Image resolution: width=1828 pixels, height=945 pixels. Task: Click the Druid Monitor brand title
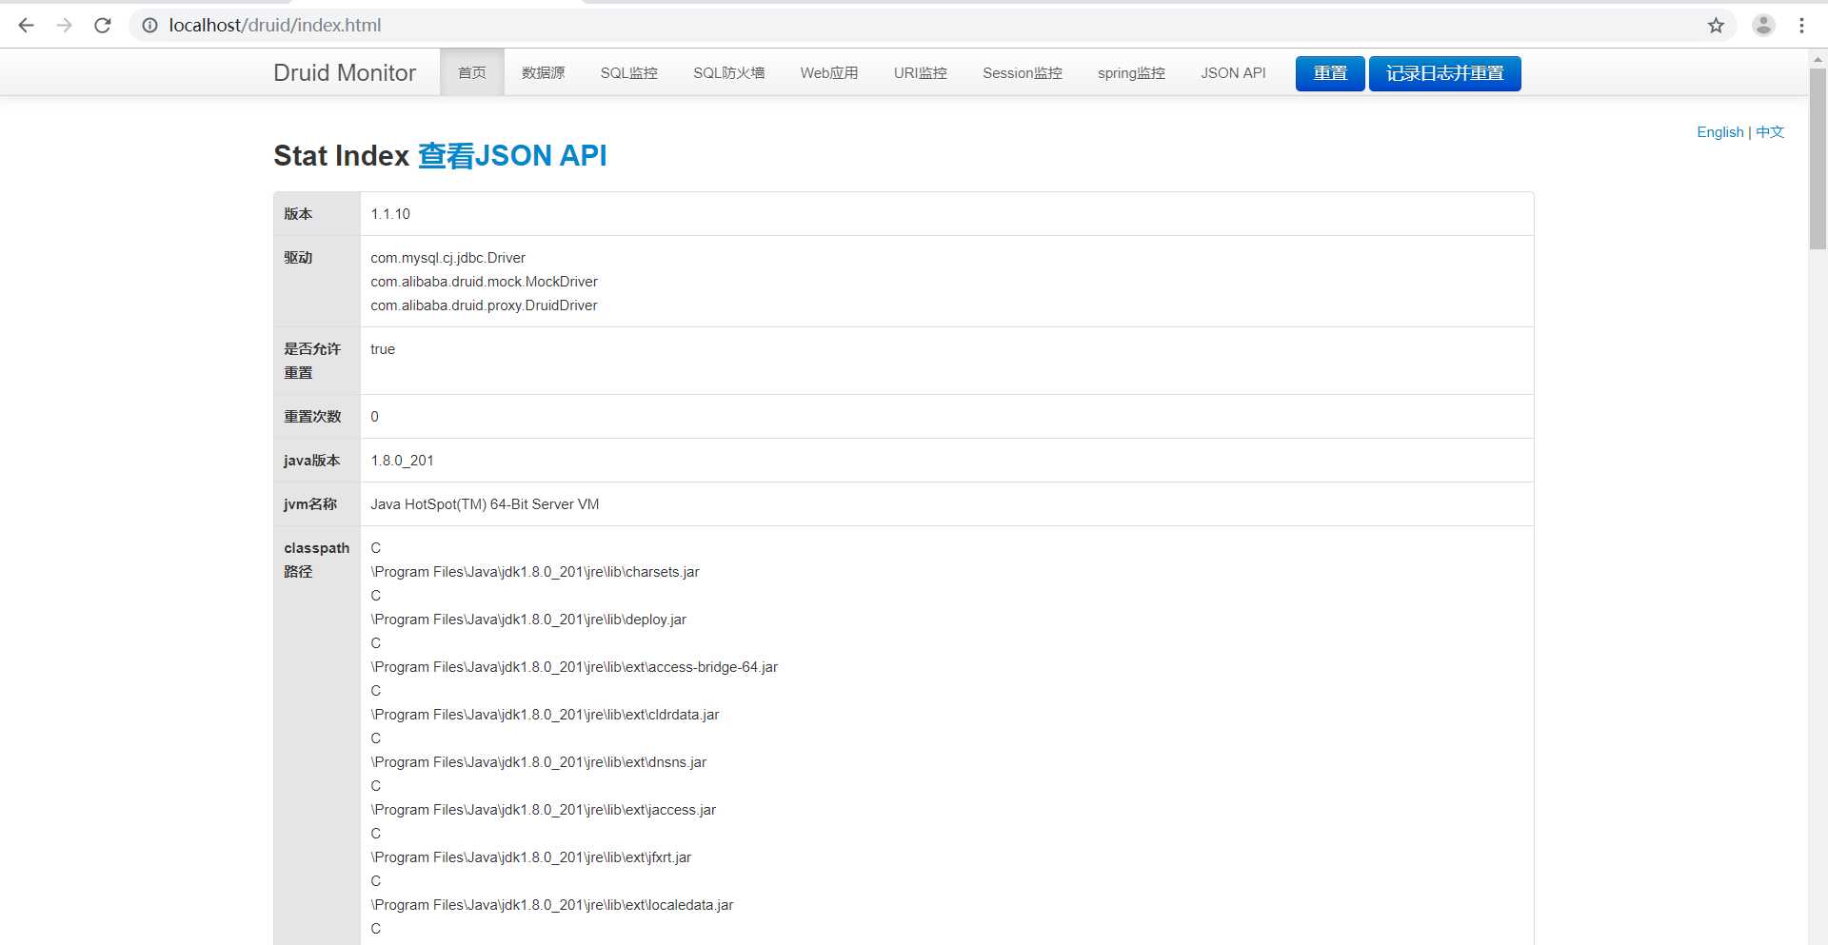[x=345, y=73]
